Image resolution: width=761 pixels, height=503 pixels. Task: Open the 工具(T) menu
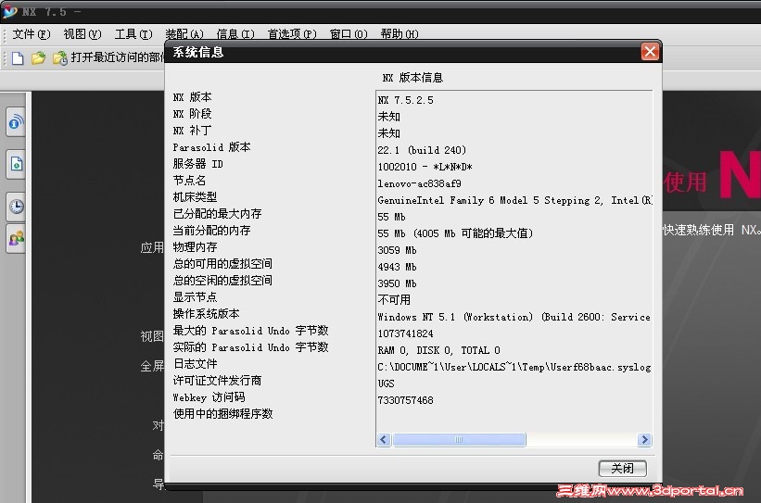(x=133, y=34)
